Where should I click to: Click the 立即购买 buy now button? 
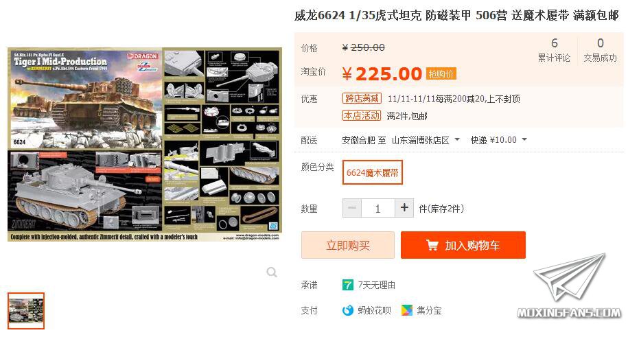(348, 245)
